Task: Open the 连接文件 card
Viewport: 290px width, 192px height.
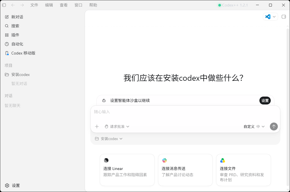Action: point(244,170)
